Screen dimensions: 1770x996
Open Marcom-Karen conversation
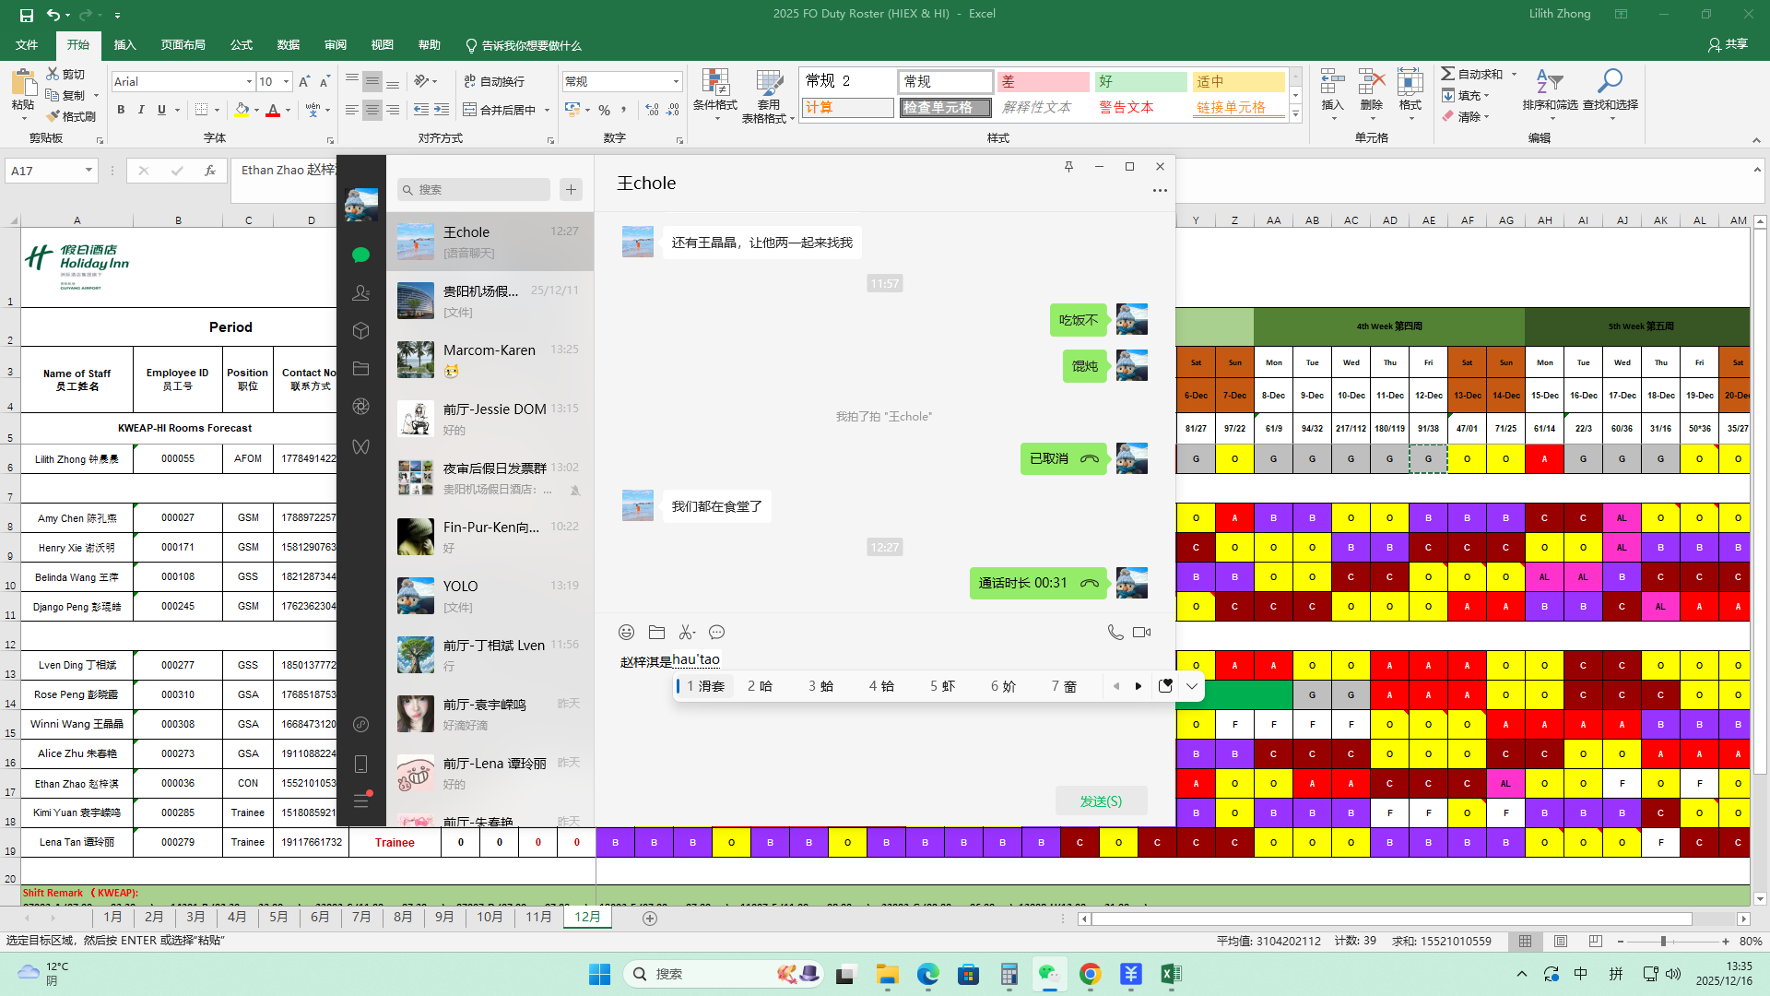pyautogui.click(x=490, y=360)
